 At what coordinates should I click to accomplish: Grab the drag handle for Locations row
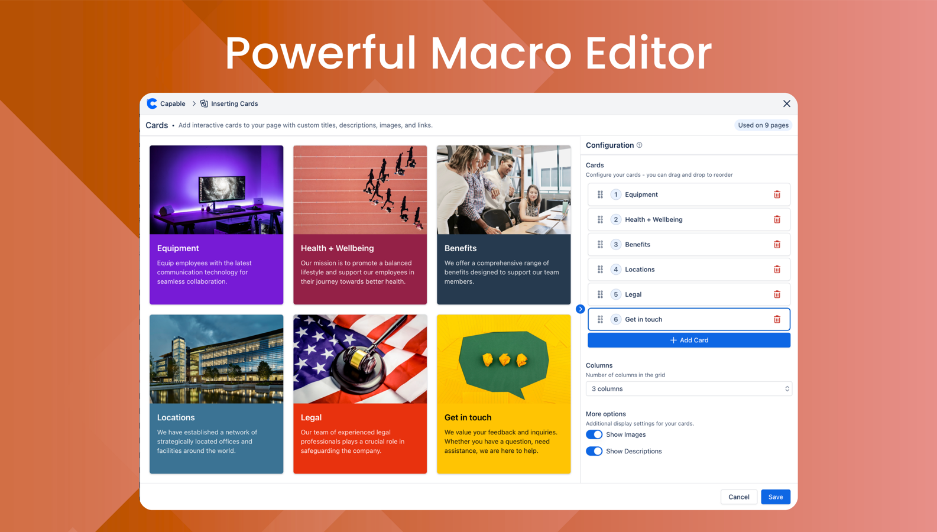click(x=600, y=270)
